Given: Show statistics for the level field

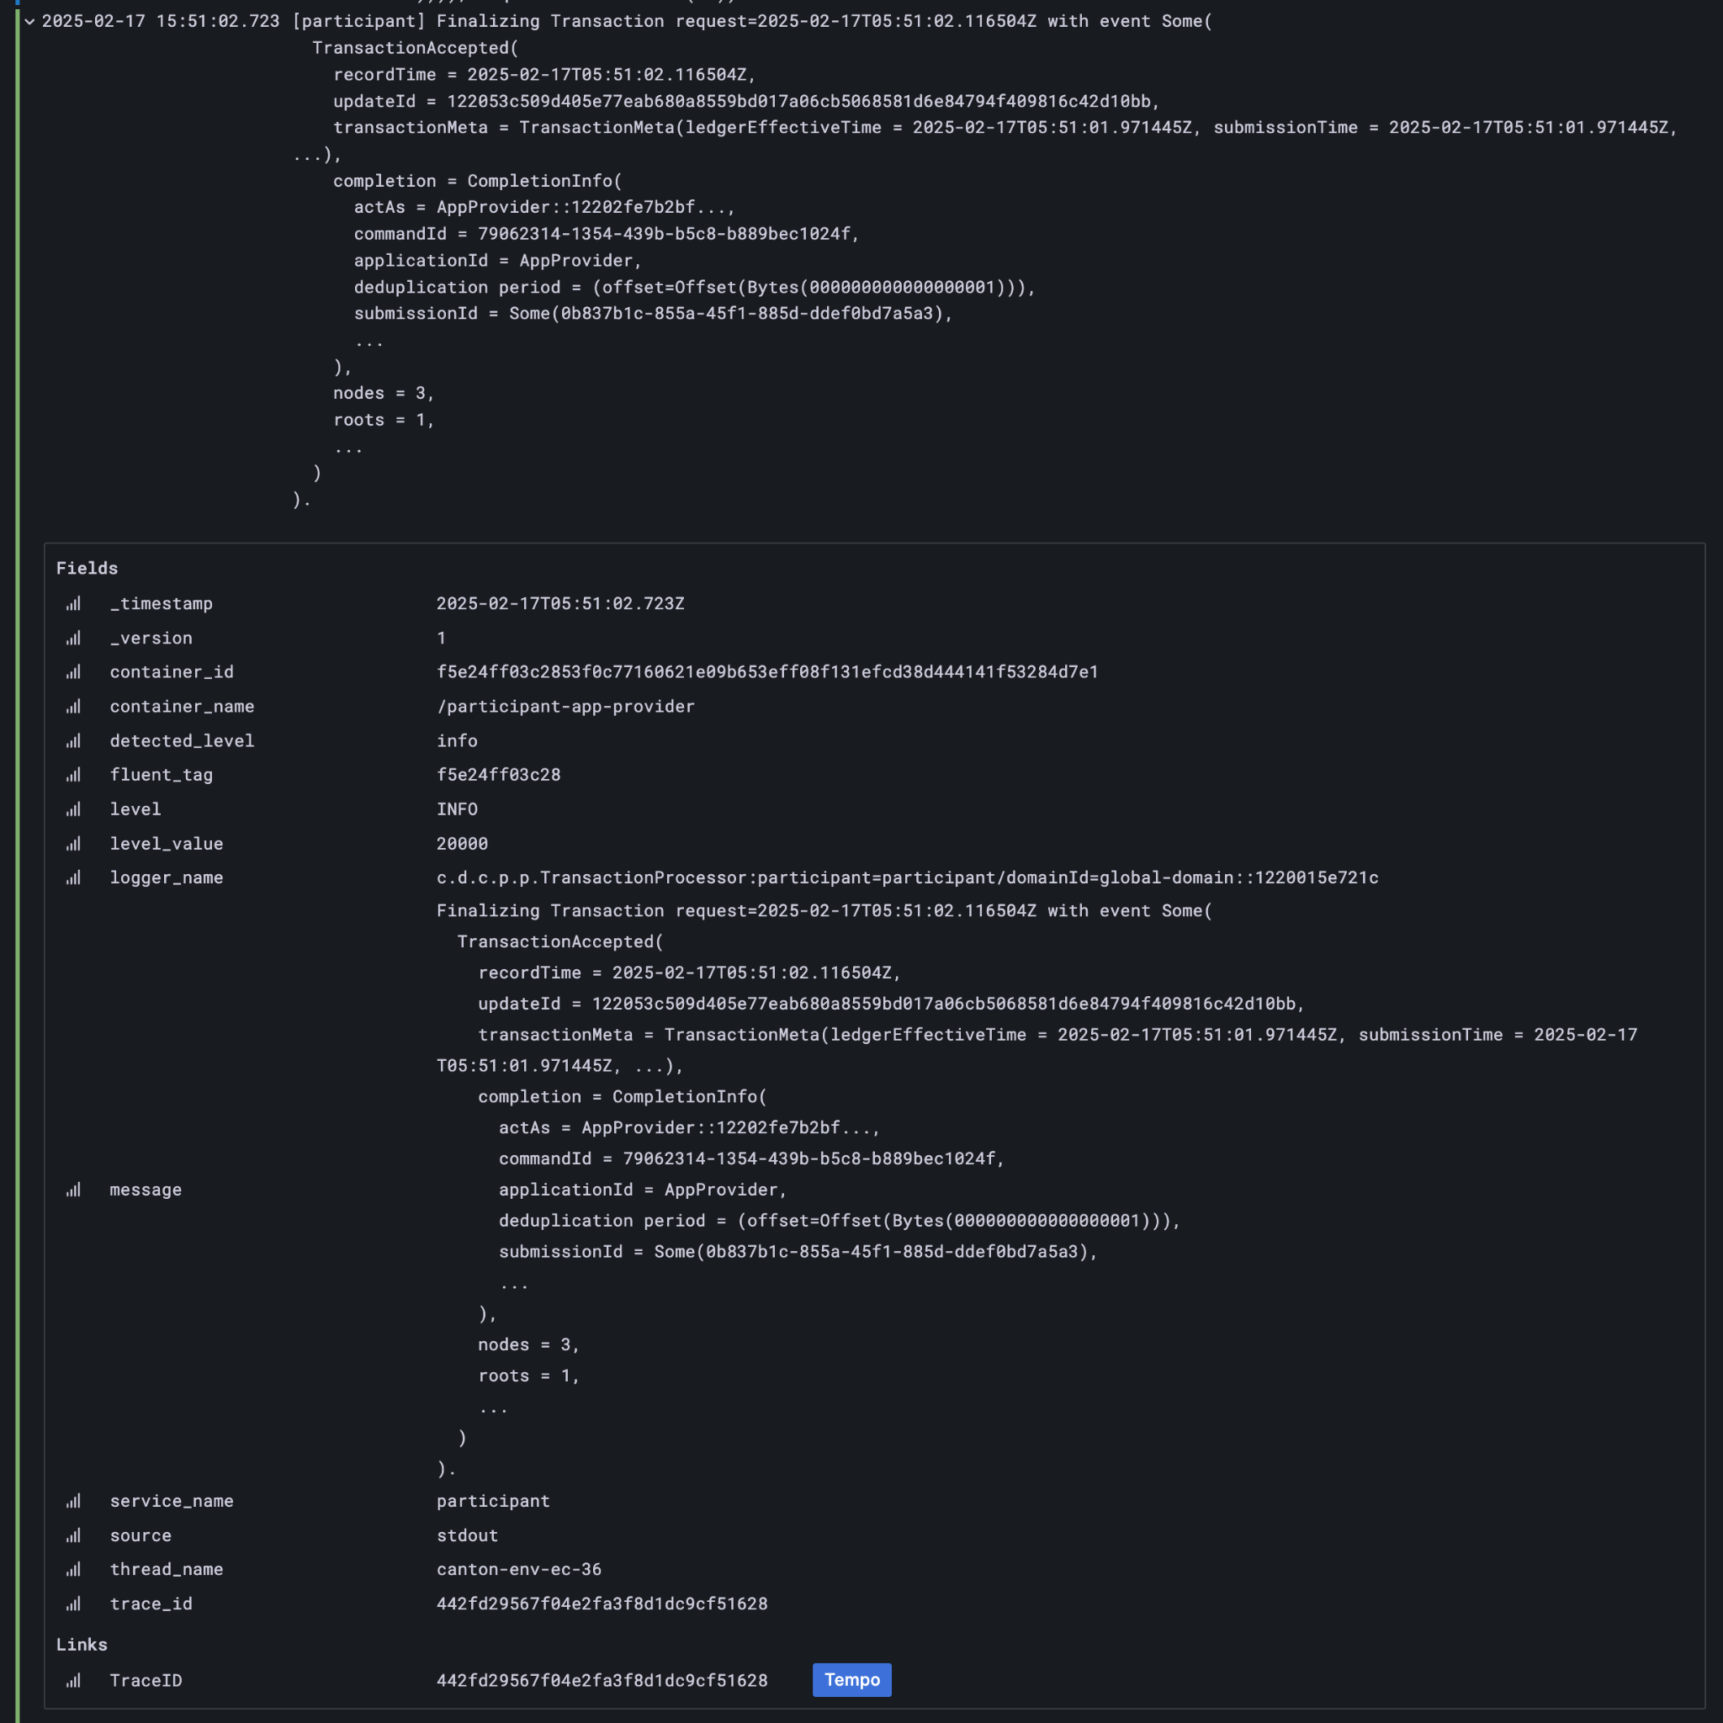Looking at the screenshot, I should click(x=73, y=808).
